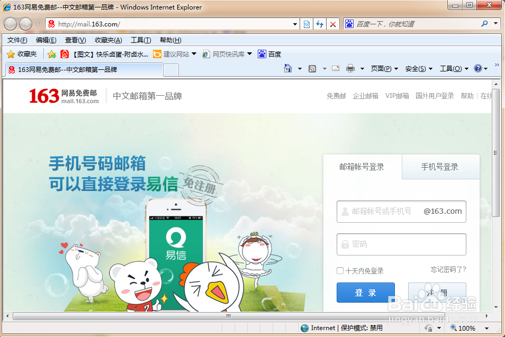The height and width of the screenshot is (337, 505).
Task: Click the Refresh page icon
Action: 320,24
